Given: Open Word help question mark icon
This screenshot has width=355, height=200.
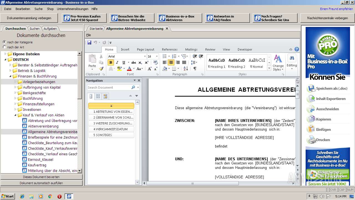Looking at the screenshot, I should (x=297, y=49).
